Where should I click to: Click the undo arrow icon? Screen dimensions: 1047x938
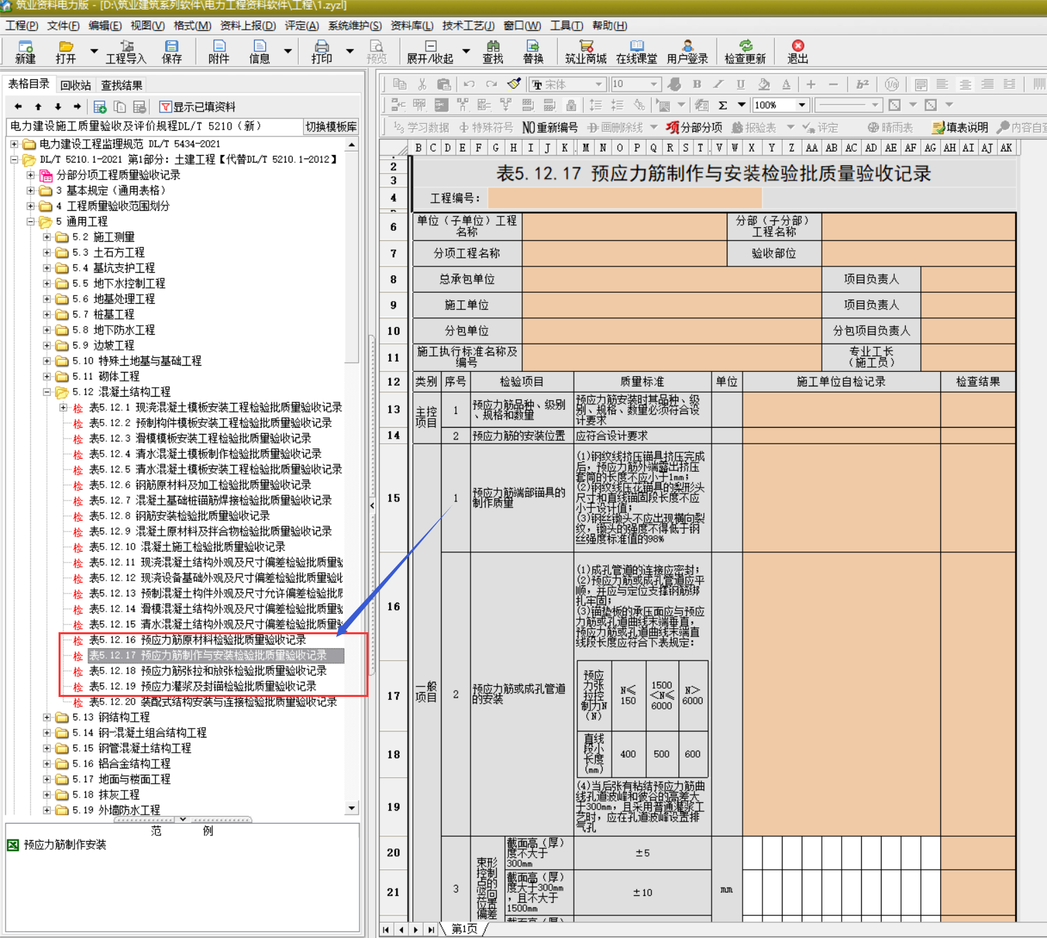tap(469, 84)
